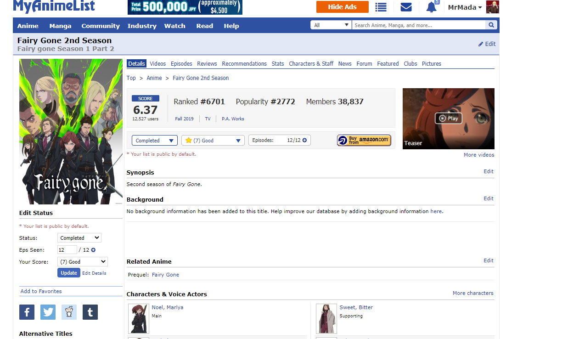Viewport: 579px width, 339px height.
Task: Click the Background Edit link
Action: pos(489,198)
